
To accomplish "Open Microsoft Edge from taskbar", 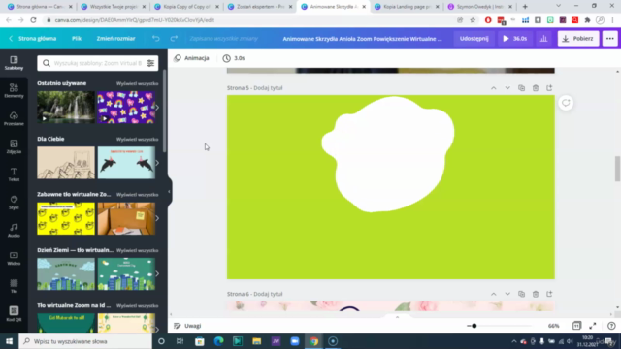I will pos(218,341).
